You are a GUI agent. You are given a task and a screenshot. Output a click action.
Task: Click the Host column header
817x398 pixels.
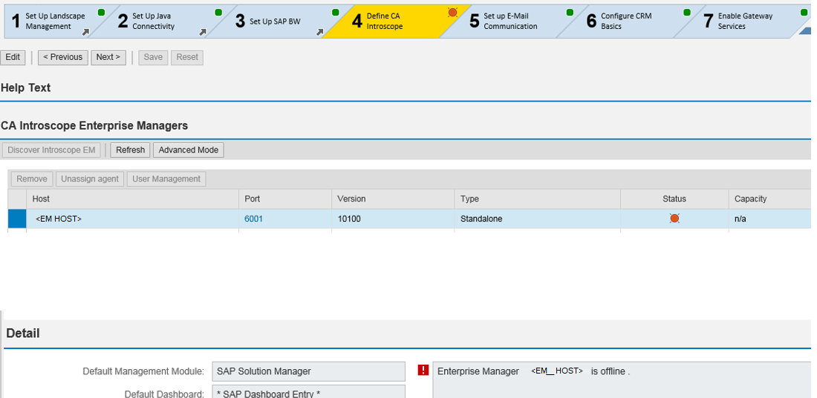click(x=132, y=199)
